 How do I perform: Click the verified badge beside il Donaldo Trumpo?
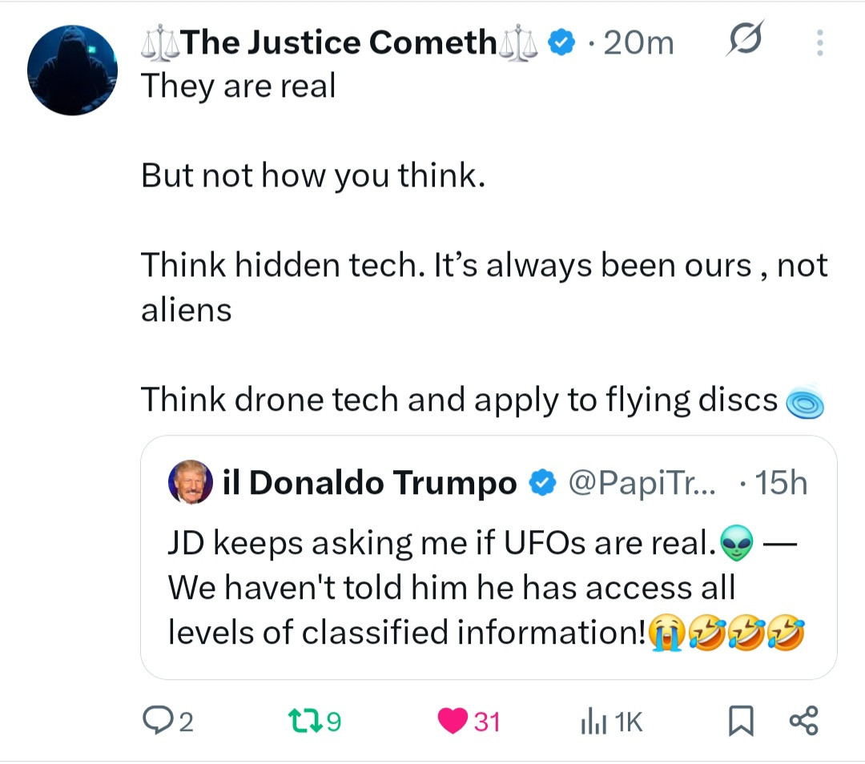(542, 483)
